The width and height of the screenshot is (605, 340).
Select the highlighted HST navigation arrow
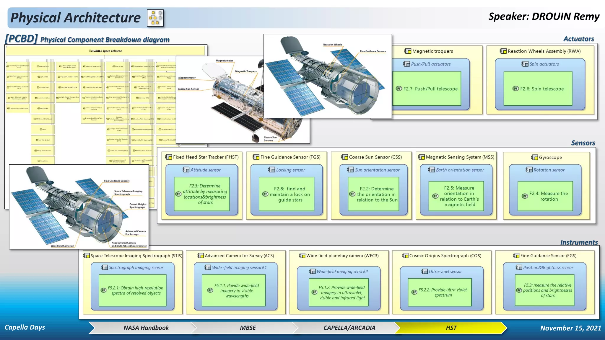coord(451,328)
